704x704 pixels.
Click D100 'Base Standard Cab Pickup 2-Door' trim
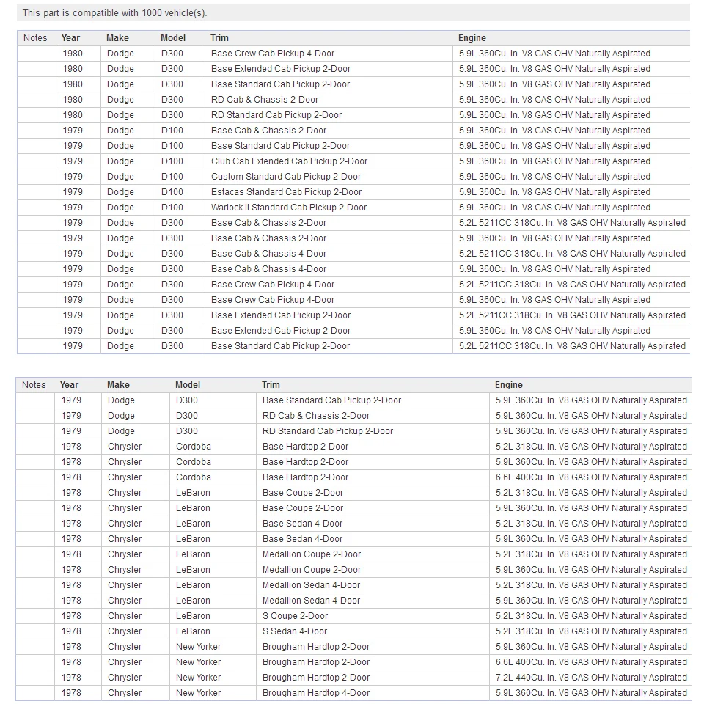(280, 146)
